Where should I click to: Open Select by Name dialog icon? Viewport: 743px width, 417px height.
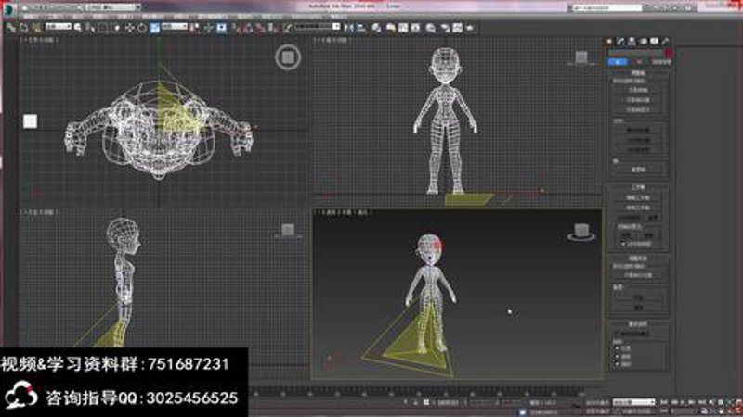[x=89, y=28]
